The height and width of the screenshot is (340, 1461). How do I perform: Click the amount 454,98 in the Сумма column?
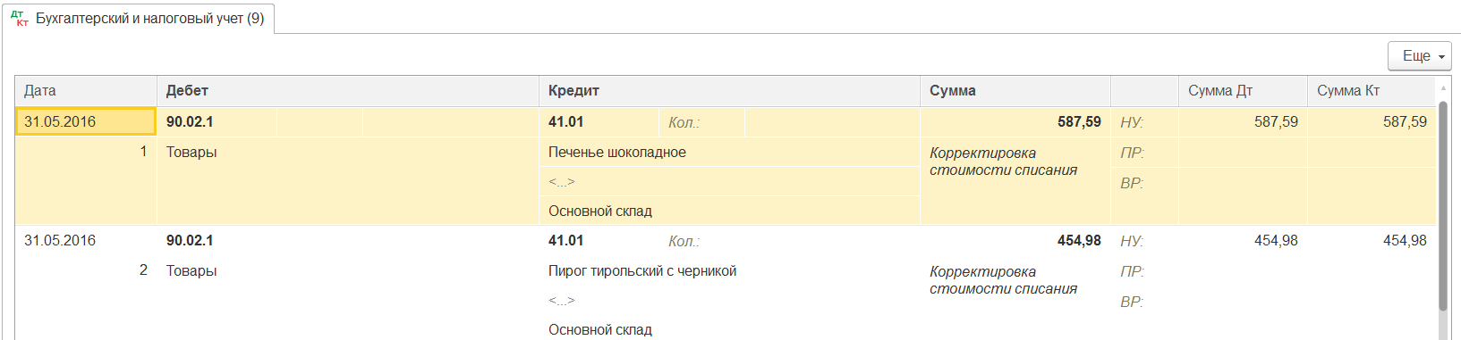click(x=1079, y=241)
